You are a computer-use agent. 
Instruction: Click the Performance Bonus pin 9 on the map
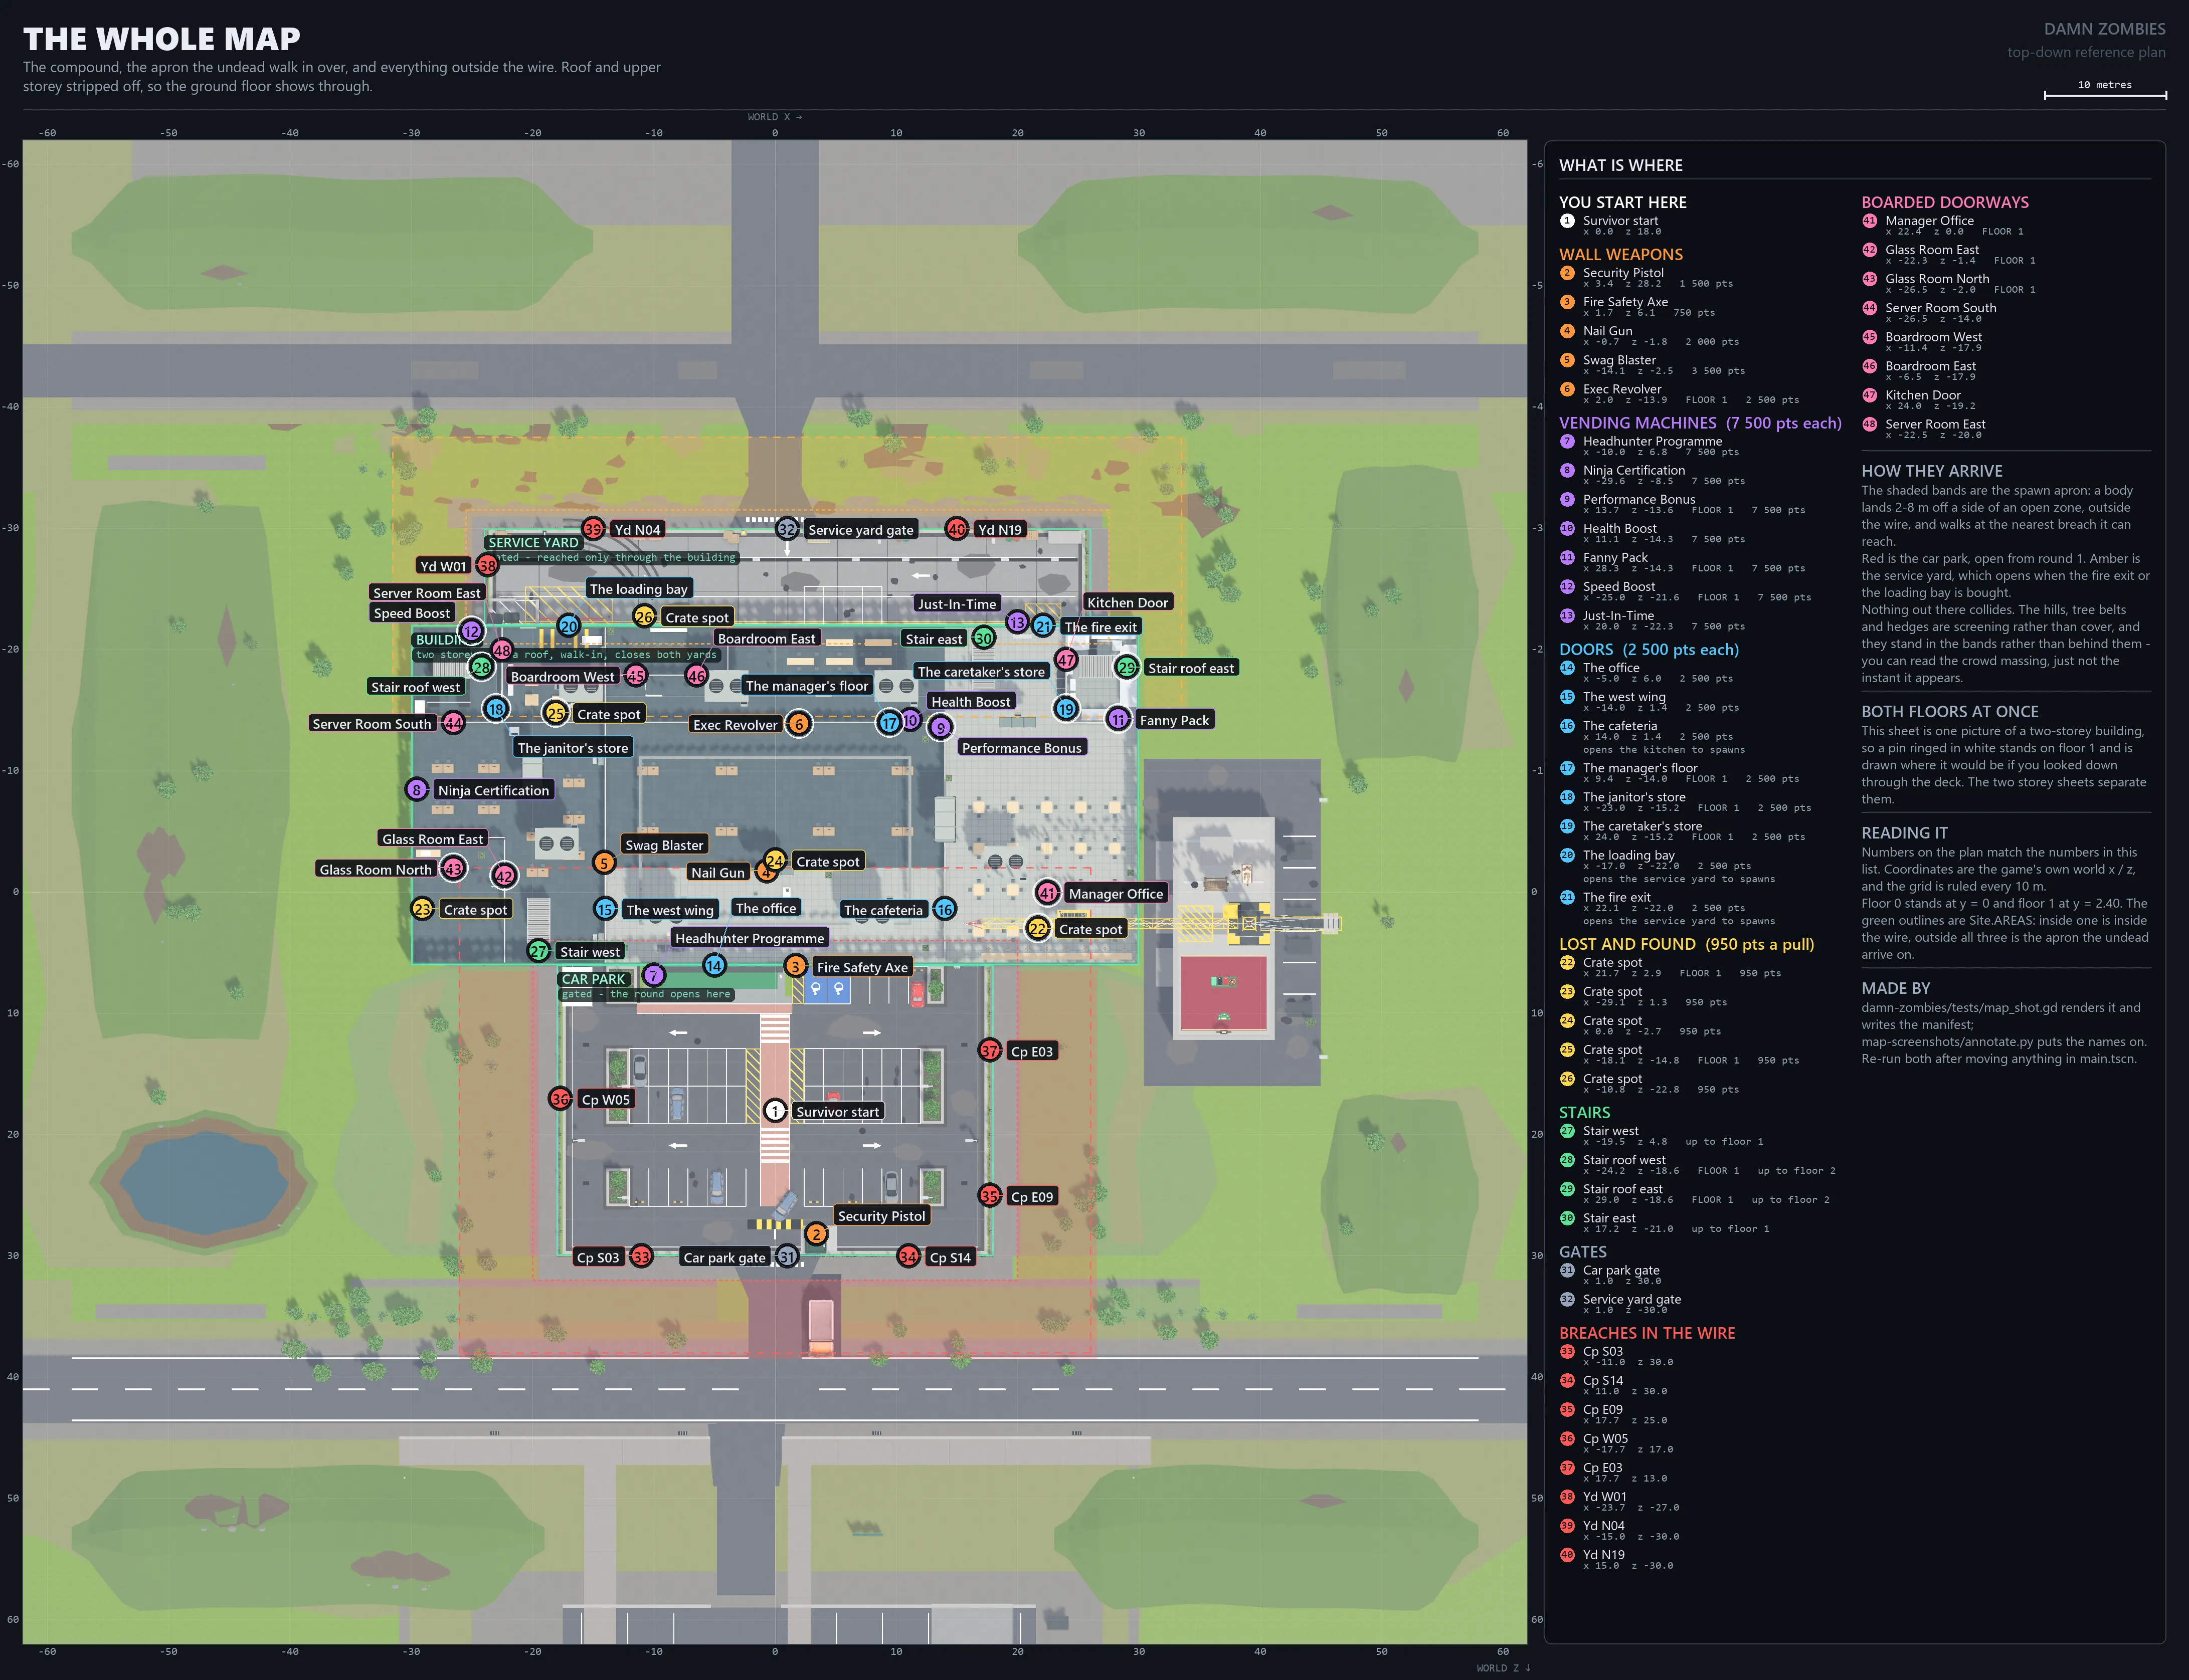pos(940,727)
